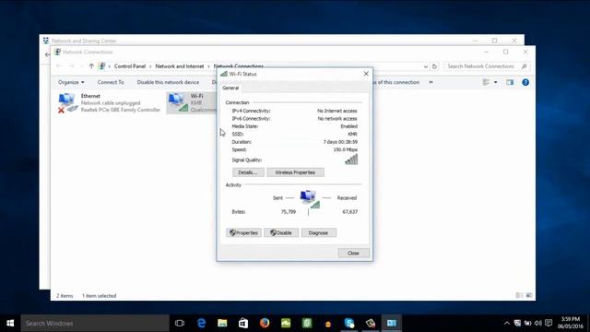Open the Organize dropdown menu
Viewport: 590px width, 332px height.
[x=71, y=82]
